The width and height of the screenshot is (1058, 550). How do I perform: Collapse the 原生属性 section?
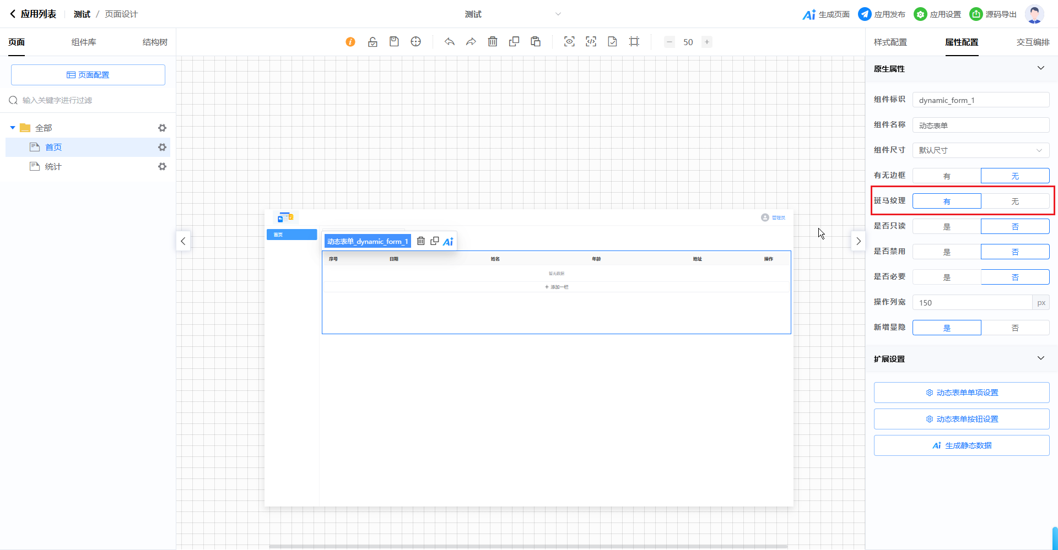click(1040, 68)
